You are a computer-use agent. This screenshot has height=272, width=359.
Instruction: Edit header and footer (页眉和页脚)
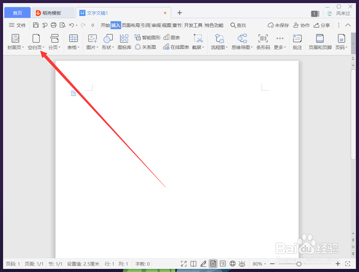320,42
